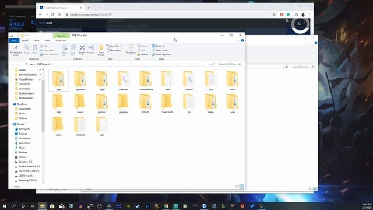373x210 pixels.
Task: Select the Manage contextual tab
Action: [x=61, y=36]
